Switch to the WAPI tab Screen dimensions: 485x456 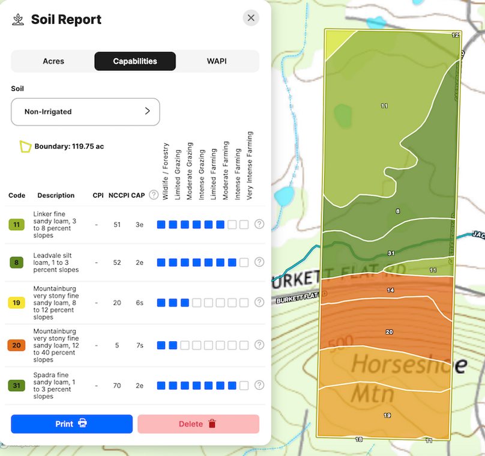click(217, 61)
